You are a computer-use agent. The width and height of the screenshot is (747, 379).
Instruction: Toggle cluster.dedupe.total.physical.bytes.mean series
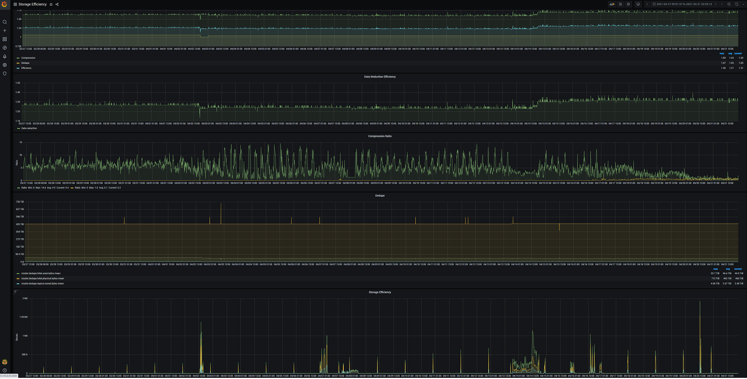pyautogui.click(x=43, y=278)
